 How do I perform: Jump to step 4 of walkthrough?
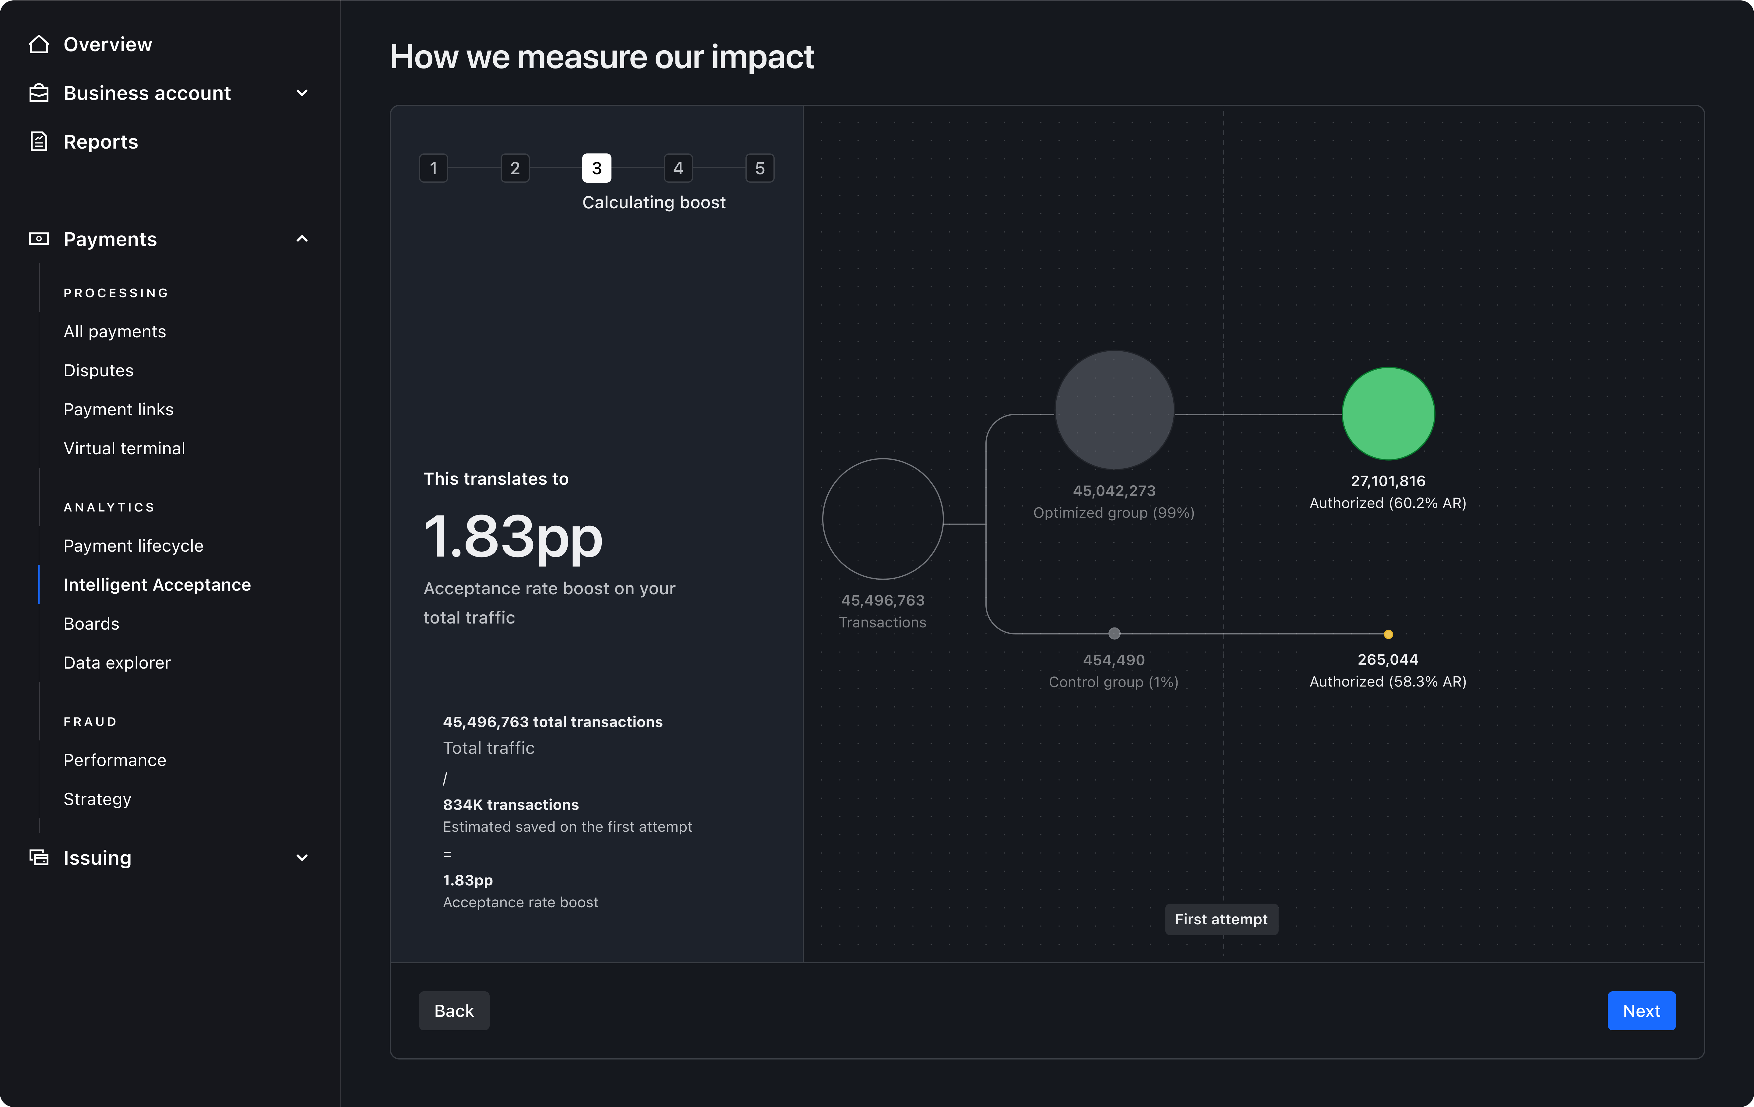pyautogui.click(x=678, y=168)
